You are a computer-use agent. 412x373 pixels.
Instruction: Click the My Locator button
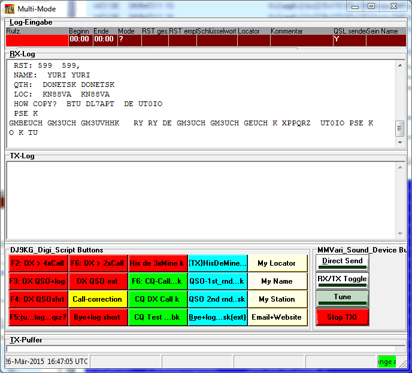coord(277,263)
